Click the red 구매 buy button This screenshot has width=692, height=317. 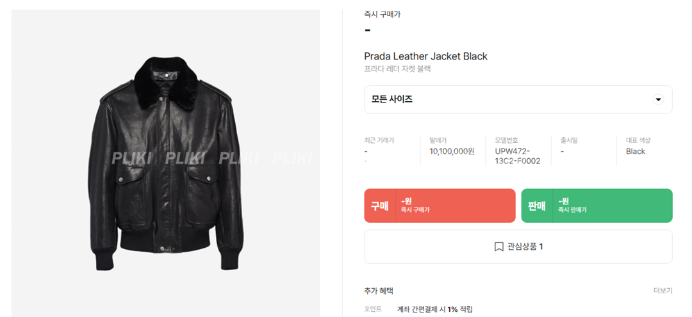tap(440, 206)
